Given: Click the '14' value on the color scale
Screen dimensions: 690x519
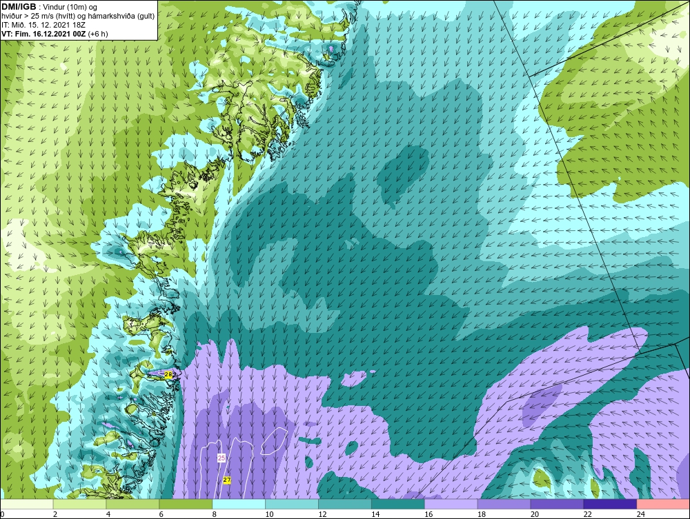Looking at the screenshot, I should [x=375, y=514].
